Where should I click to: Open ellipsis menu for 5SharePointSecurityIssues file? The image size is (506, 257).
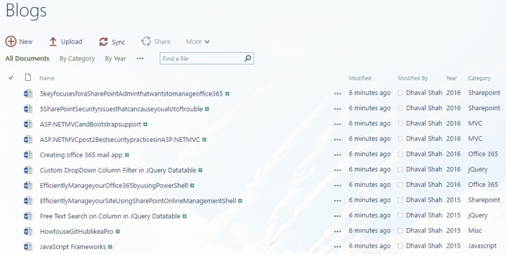[x=338, y=109]
